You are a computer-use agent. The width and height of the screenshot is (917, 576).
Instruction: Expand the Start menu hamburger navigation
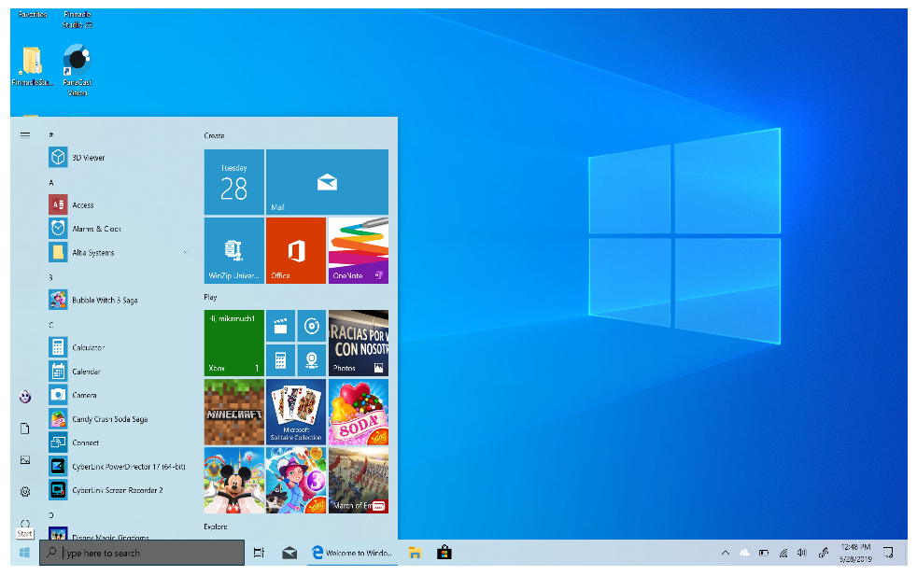(25, 134)
